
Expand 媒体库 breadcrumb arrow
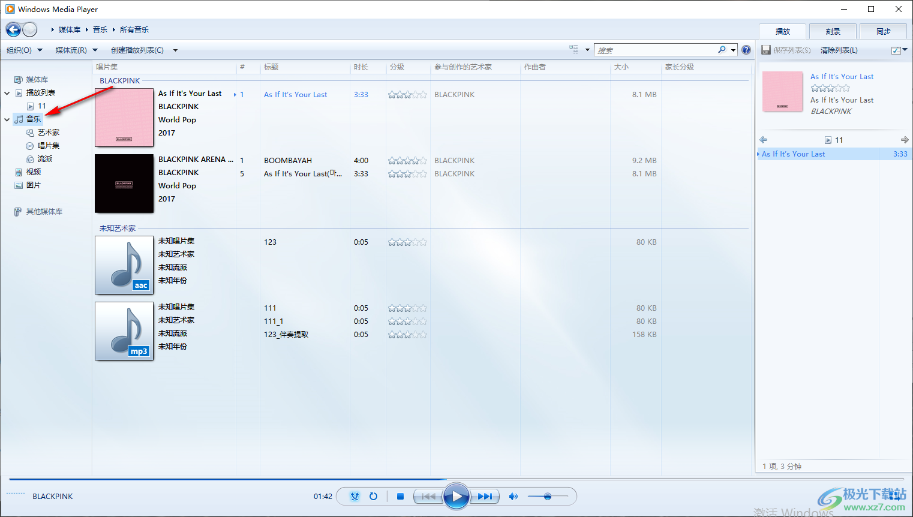[87, 29]
